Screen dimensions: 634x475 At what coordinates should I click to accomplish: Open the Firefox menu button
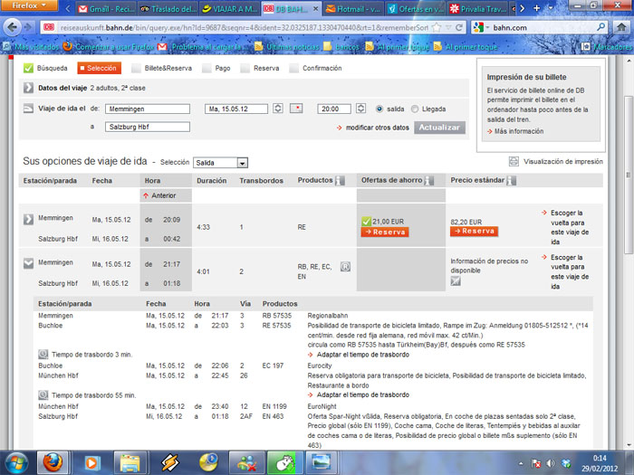(x=29, y=5)
